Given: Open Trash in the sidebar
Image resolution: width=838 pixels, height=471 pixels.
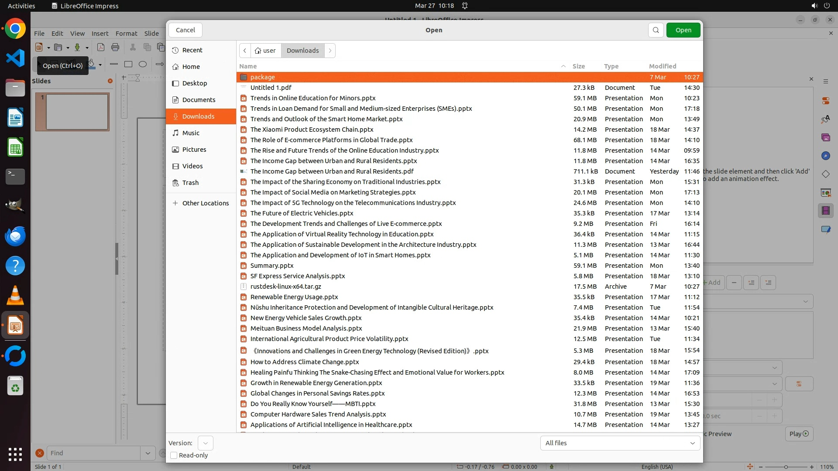Looking at the screenshot, I should (190, 183).
